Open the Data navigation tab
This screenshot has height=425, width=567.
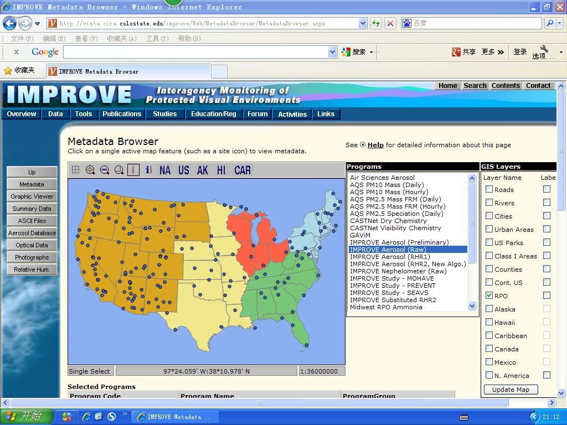point(55,114)
